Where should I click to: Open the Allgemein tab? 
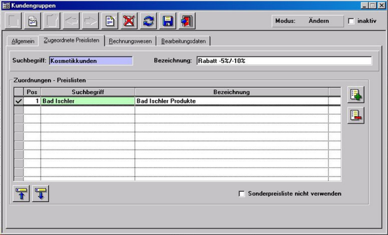coord(23,41)
